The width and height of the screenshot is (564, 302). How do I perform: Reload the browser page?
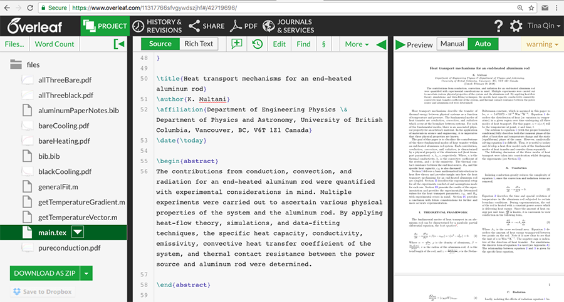[x=30, y=8]
